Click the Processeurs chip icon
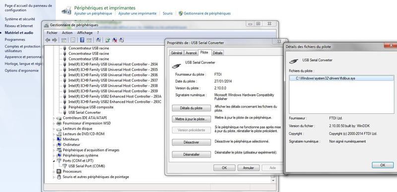The width and height of the screenshot is (397, 192). coord(59,172)
